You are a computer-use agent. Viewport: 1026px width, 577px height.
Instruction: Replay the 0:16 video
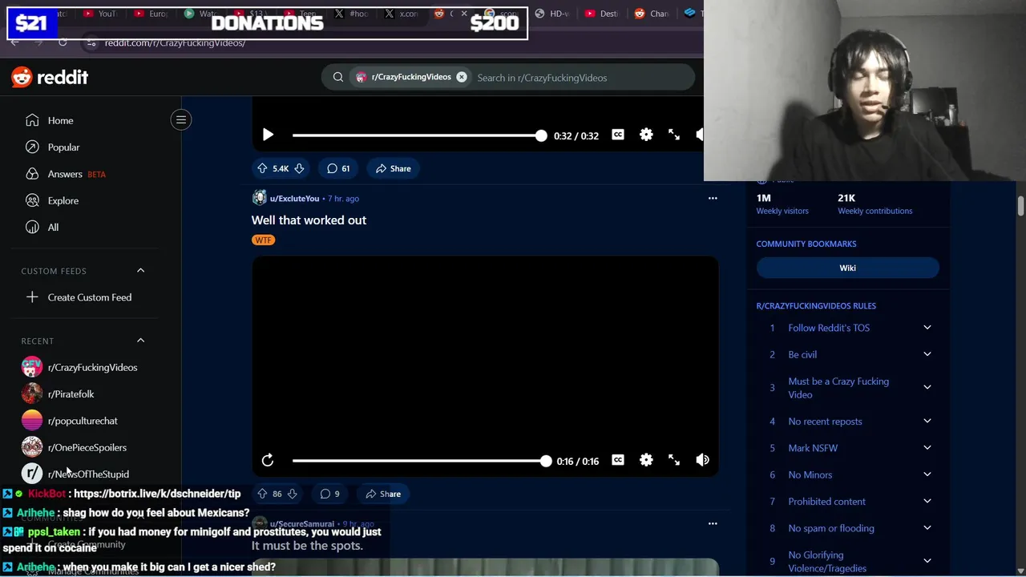(x=268, y=460)
